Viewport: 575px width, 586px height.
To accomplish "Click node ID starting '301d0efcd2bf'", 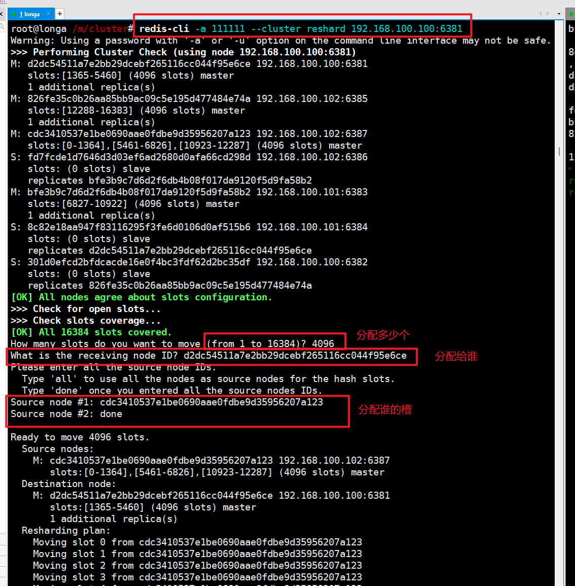I will coord(139,262).
